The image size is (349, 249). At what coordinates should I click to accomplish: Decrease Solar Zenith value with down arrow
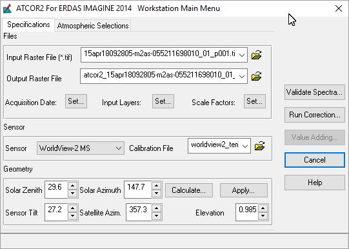click(72, 194)
